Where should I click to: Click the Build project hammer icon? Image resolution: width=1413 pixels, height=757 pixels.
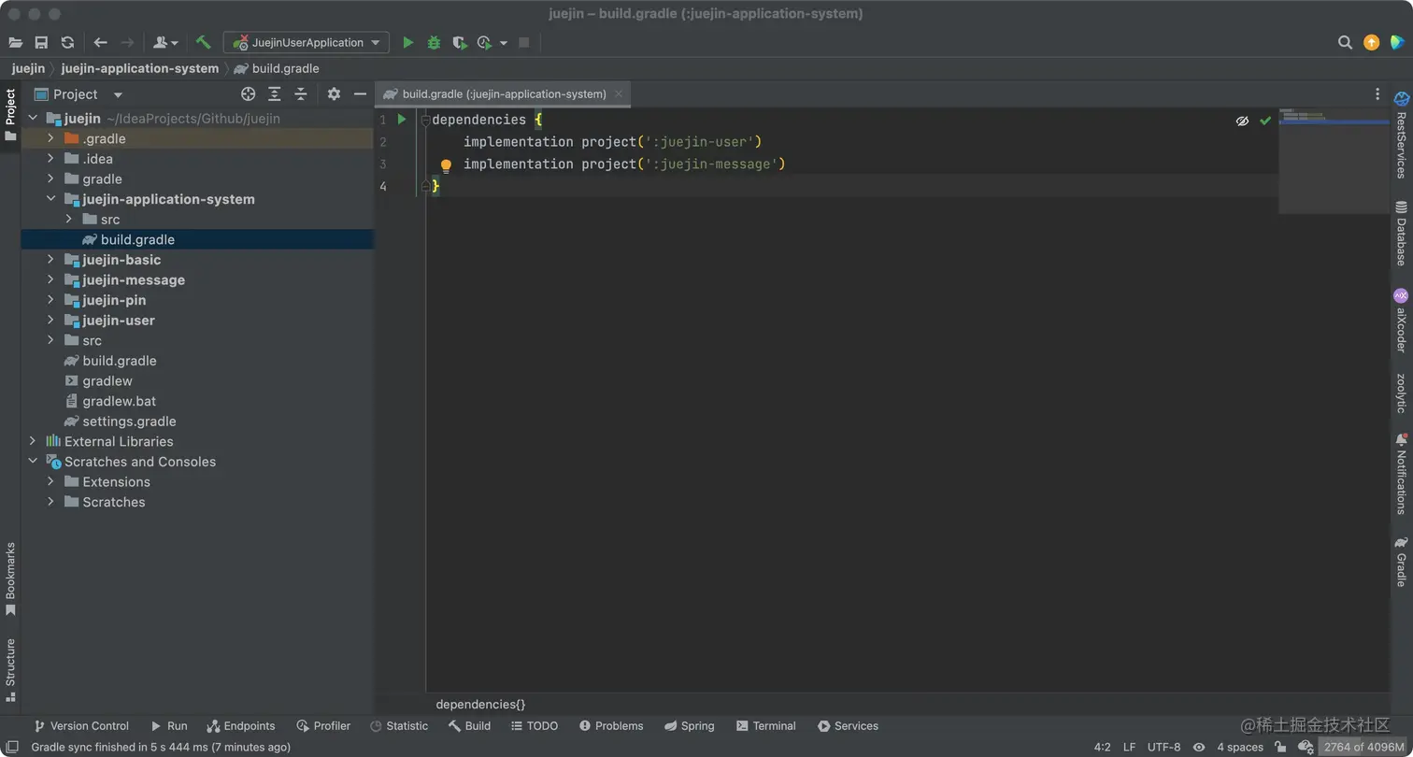pos(203,42)
